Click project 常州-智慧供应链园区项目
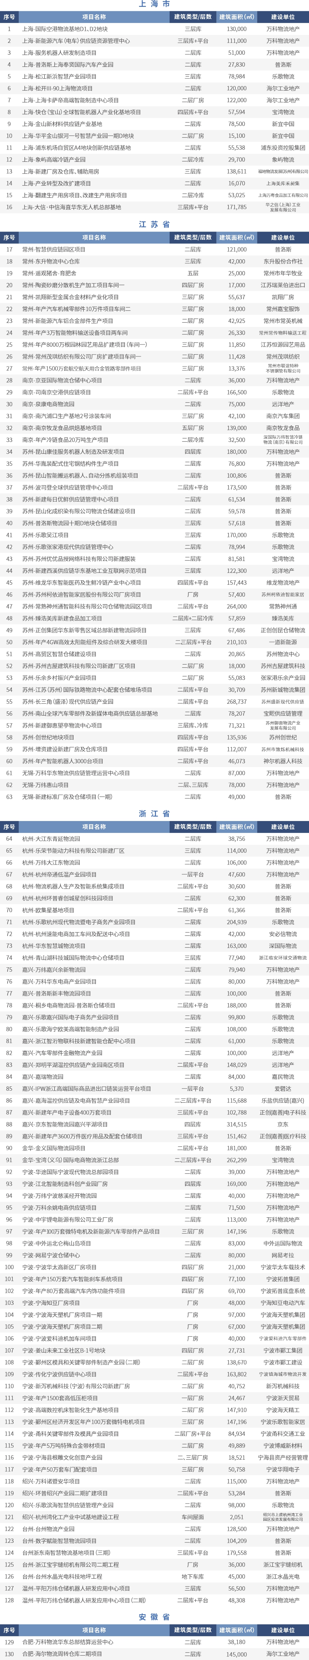 [54, 249]
